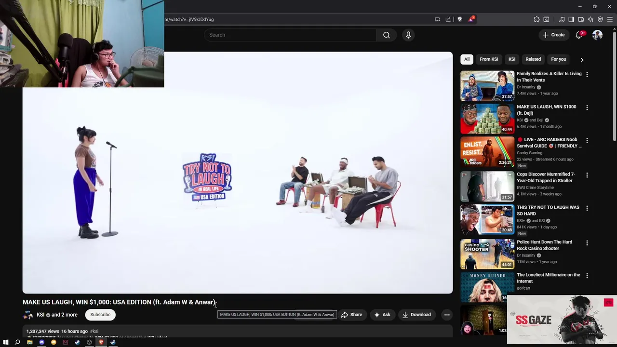The height and width of the screenshot is (347, 617).
Task: Open Family Realizes A Killer thumbnail
Action: pos(487,86)
